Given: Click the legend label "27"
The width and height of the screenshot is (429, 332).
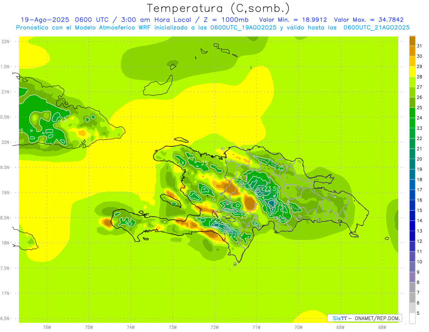Looking at the screenshot, I should point(419,87).
